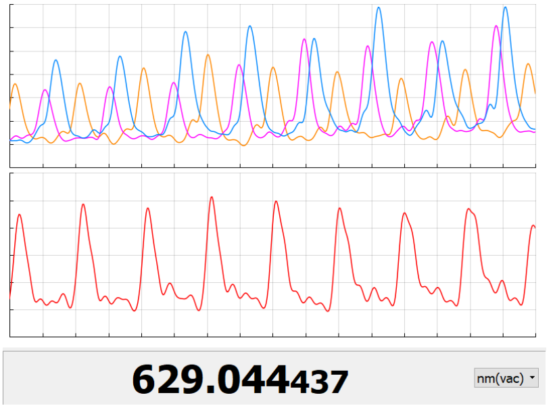Click the second orange peak in upper plot
The height and width of the screenshot is (408, 553).
80,84
